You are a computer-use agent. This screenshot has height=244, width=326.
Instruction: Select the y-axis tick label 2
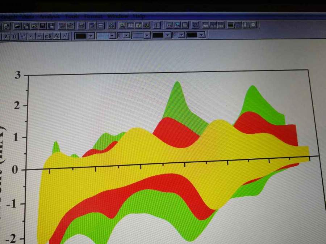(x=17, y=106)
